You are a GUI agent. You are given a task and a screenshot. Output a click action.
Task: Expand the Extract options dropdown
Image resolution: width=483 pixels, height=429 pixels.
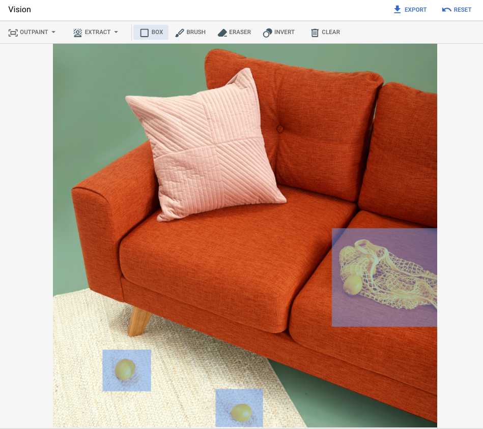[x=115, y=32]
